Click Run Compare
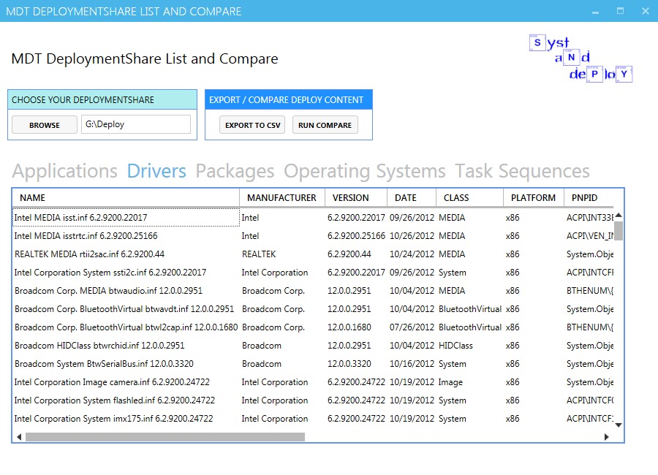The width and height of the screenshot is (658, 475). tap(325, 124)
